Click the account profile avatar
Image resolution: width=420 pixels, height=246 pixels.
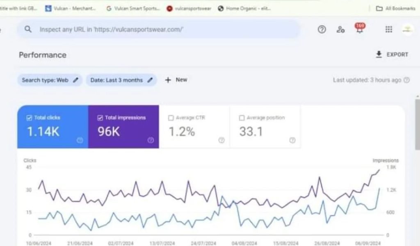tap(407, 29)
